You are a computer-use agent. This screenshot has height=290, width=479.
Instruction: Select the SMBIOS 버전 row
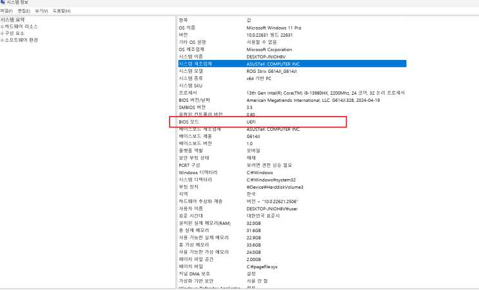[292, 108]
